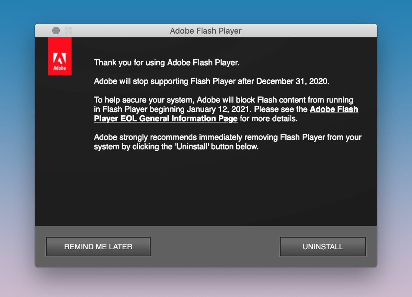Click the empty dark area below the message

pos(206,192)
